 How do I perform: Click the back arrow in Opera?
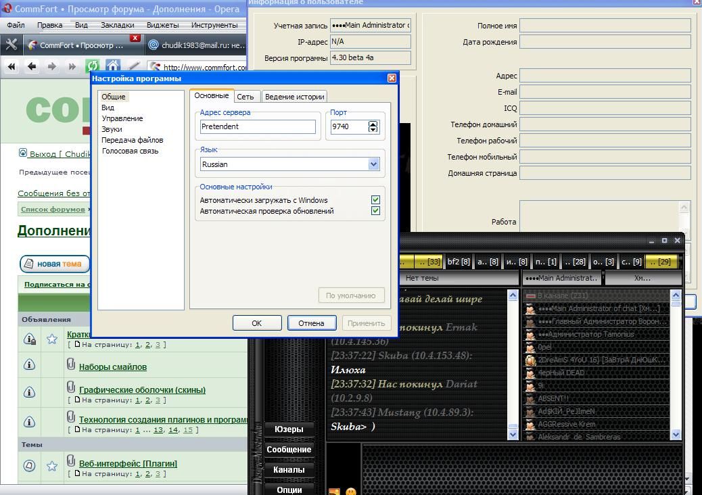[x=31, y=66]
